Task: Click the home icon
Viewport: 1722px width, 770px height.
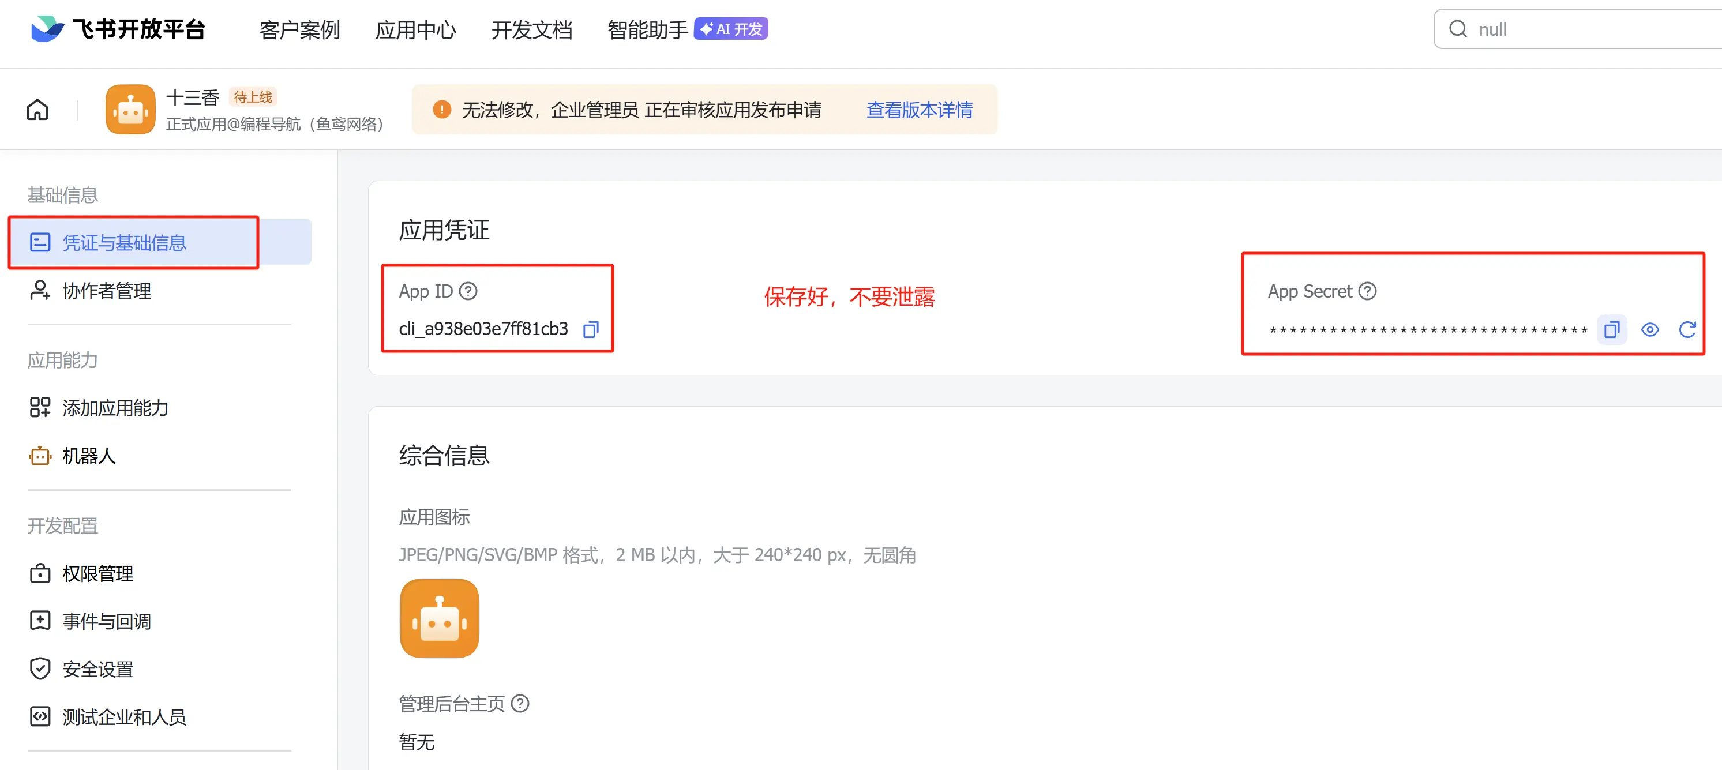Action: [x=37, y=110]
